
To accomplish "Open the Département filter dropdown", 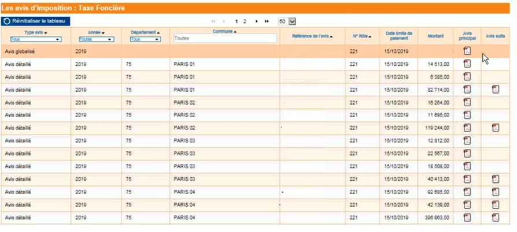I will (145, 39).
